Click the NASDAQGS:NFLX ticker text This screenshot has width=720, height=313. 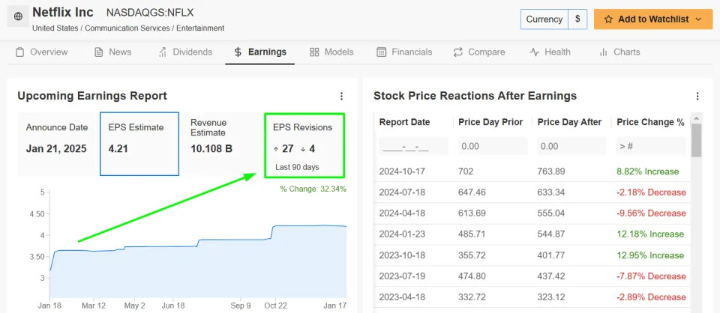coord(149,13)
